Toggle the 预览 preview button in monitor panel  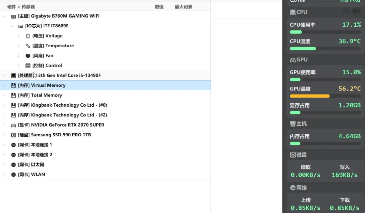[x=352, y=11]
